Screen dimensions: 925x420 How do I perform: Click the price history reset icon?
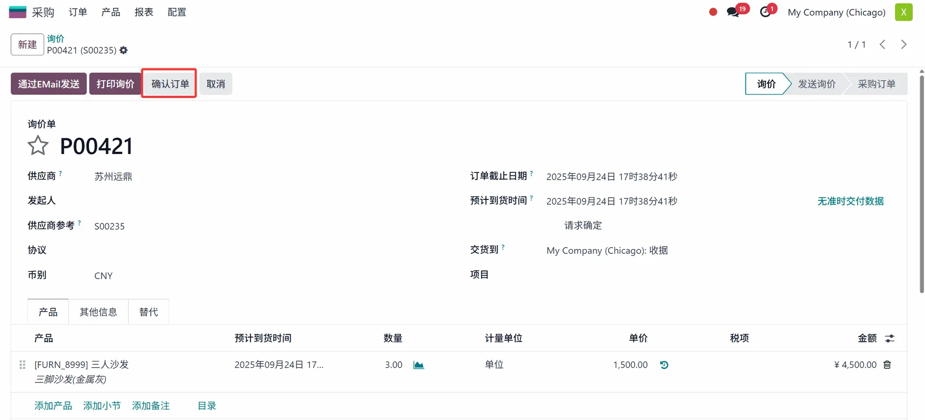[x=664, y=365]
